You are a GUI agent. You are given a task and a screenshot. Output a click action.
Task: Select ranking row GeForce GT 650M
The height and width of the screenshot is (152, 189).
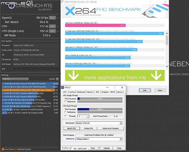(x=30, y=106)
